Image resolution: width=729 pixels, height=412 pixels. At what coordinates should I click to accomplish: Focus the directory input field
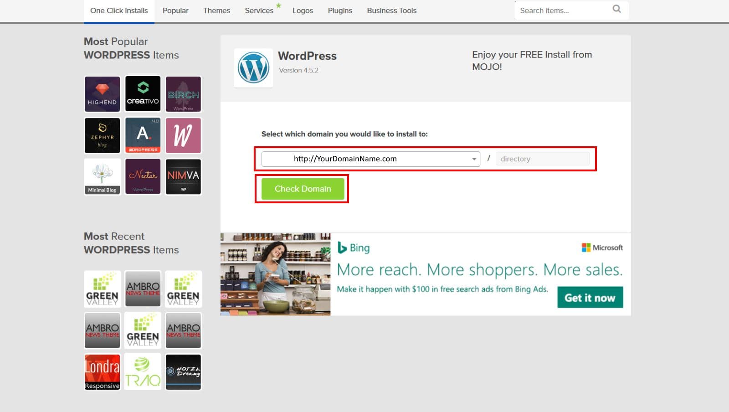click(x=542, y=159)
